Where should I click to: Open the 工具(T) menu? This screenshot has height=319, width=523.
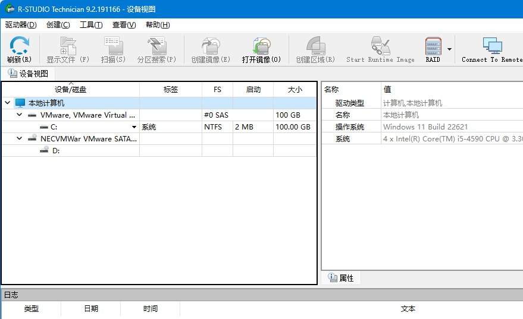(x=91, y=25)
